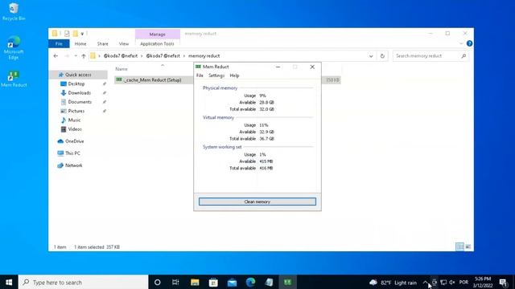This screenshot has width=515, height=289.
Task: Open the File tab in File Explorer
Action: click(x=59, y=43)
